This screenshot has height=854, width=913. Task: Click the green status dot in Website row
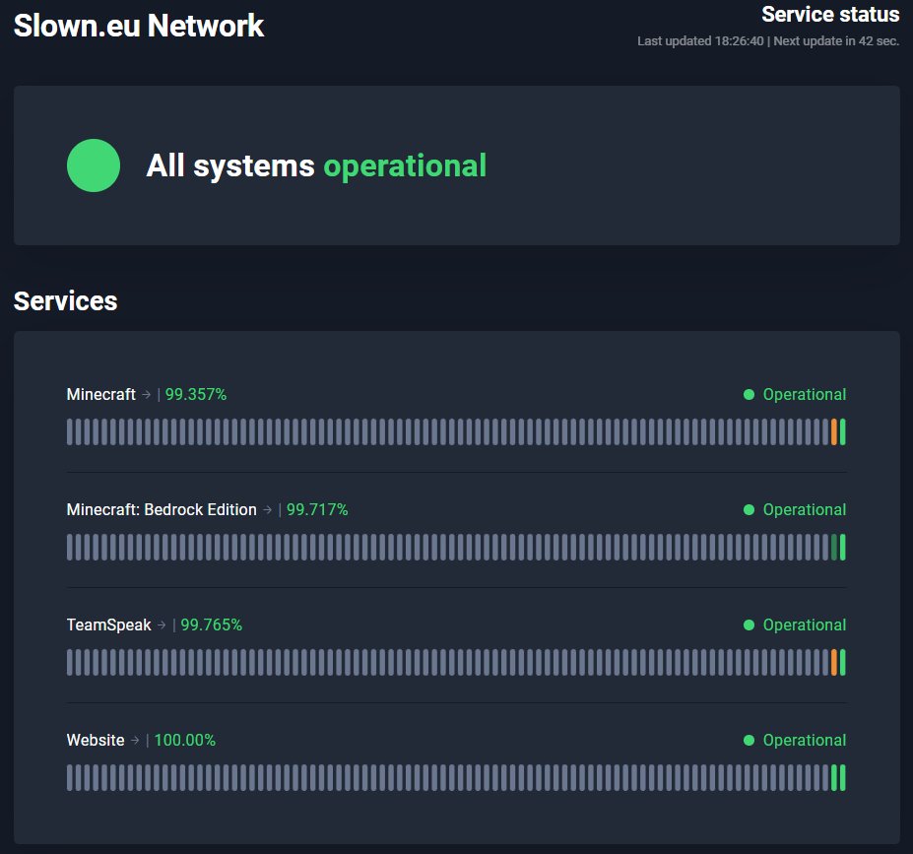[x=749, y=741]
